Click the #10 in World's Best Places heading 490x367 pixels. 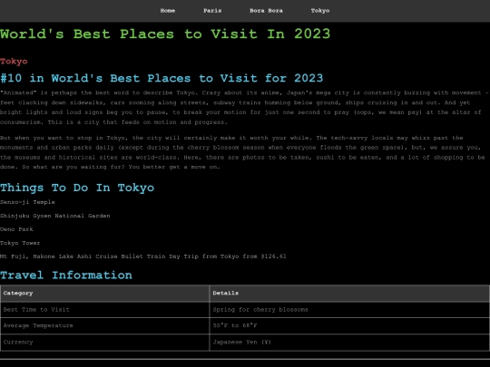[162, 78]
